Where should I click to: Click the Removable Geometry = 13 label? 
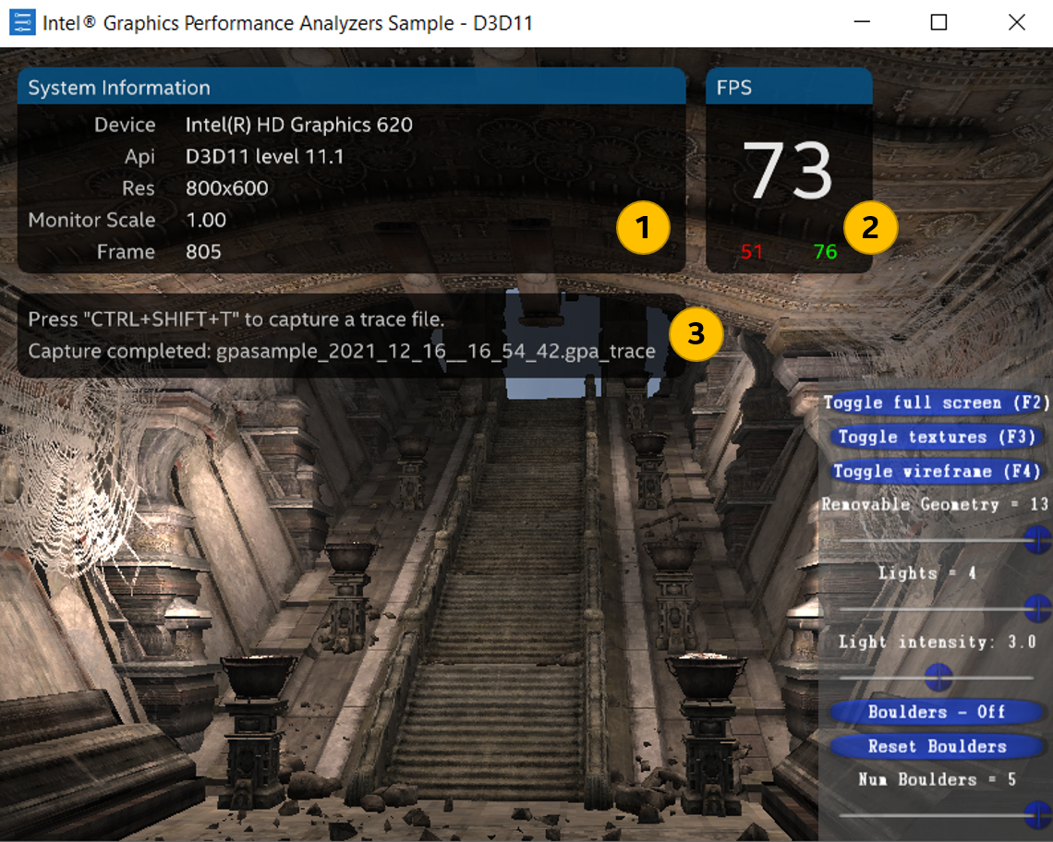point(935,504)
